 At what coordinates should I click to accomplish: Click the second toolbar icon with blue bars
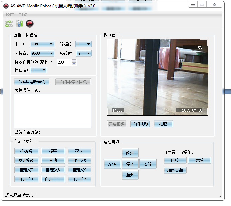point(19,24)
